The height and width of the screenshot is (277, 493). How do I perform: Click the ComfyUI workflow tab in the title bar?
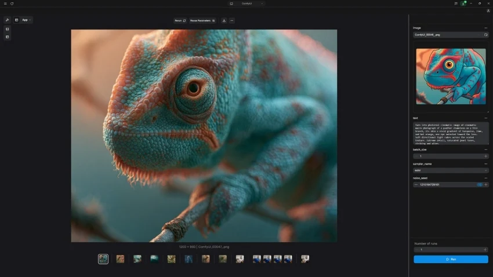click(x=247, y=3)
